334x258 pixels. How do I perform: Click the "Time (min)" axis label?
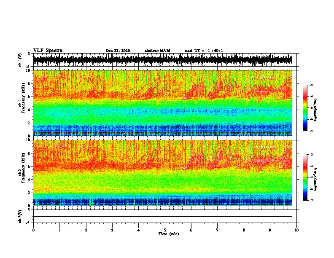169,234
